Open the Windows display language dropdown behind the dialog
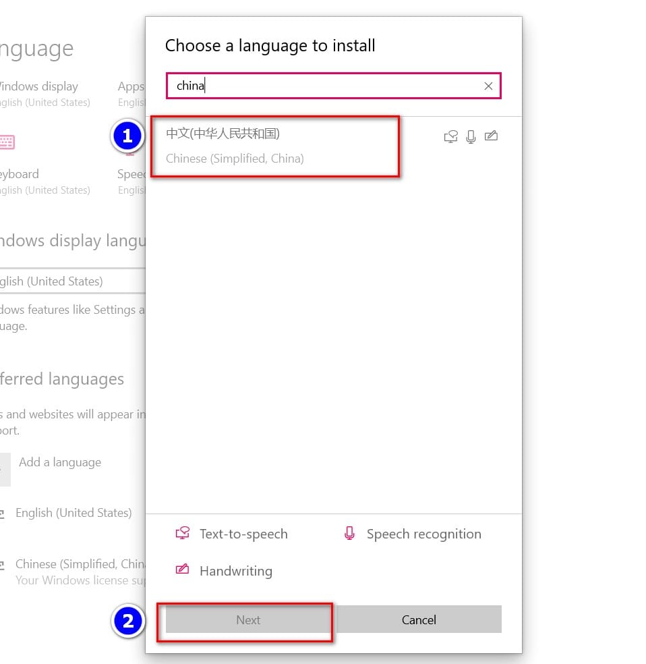This screenshot has height=664, width=646. tap(72, 281)
